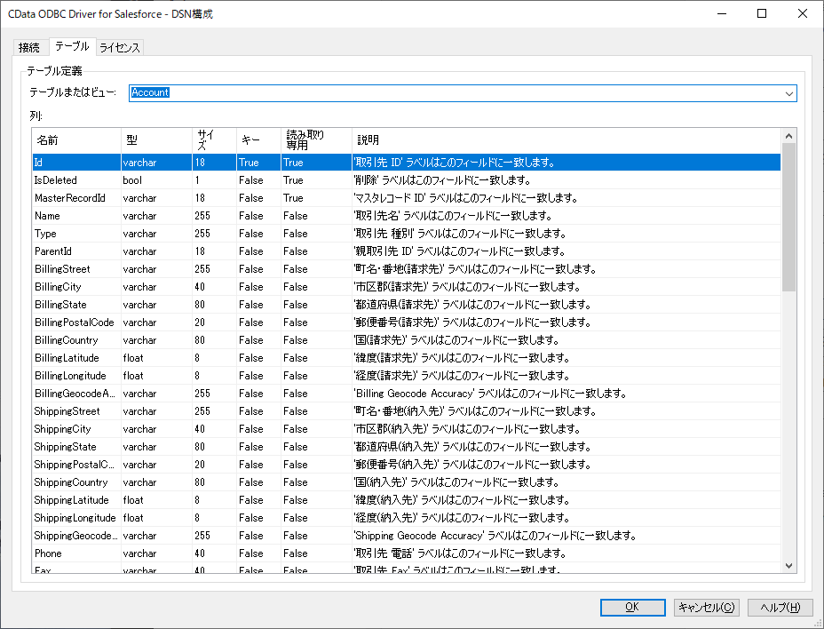Open the テーブルまたはビュー dropdown arrow
This screenshot has height=629, width=824.
(788, 93)
